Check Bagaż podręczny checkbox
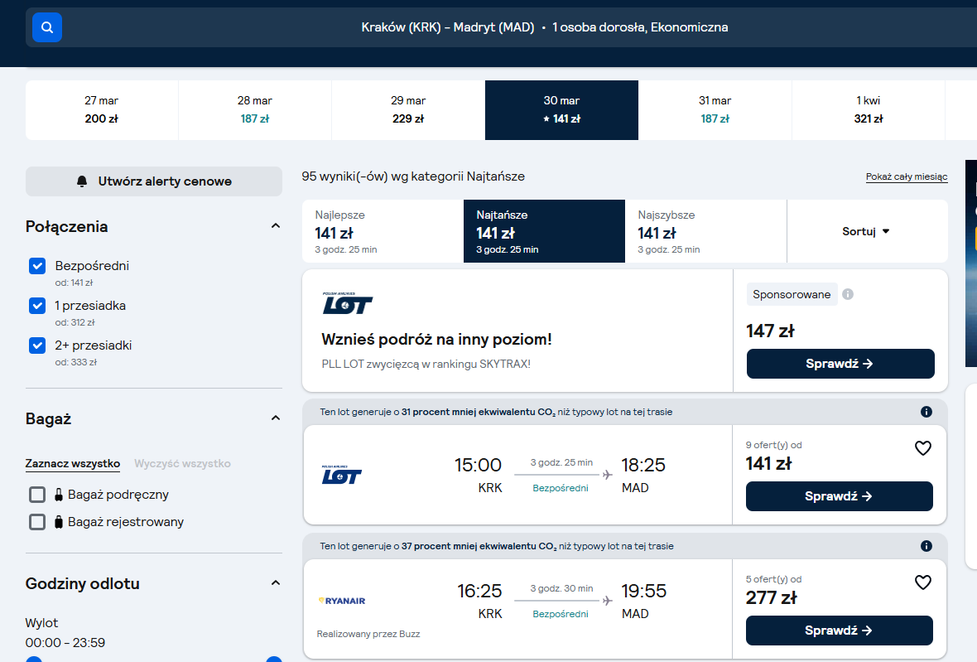Viewport: 977px width, 662px height. 37,495
